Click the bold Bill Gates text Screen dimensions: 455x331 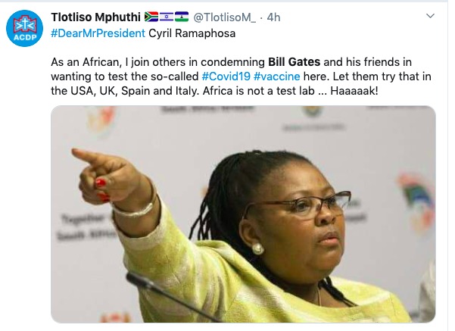click(294, 62)
